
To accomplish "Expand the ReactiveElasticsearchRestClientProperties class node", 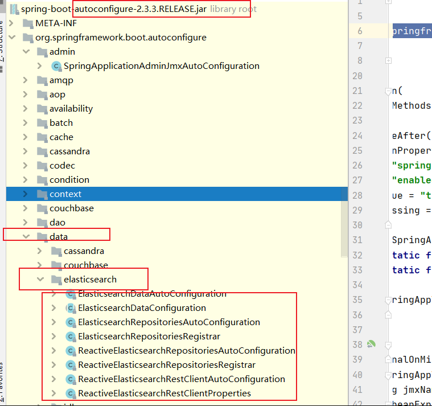I will coord(54,393).
